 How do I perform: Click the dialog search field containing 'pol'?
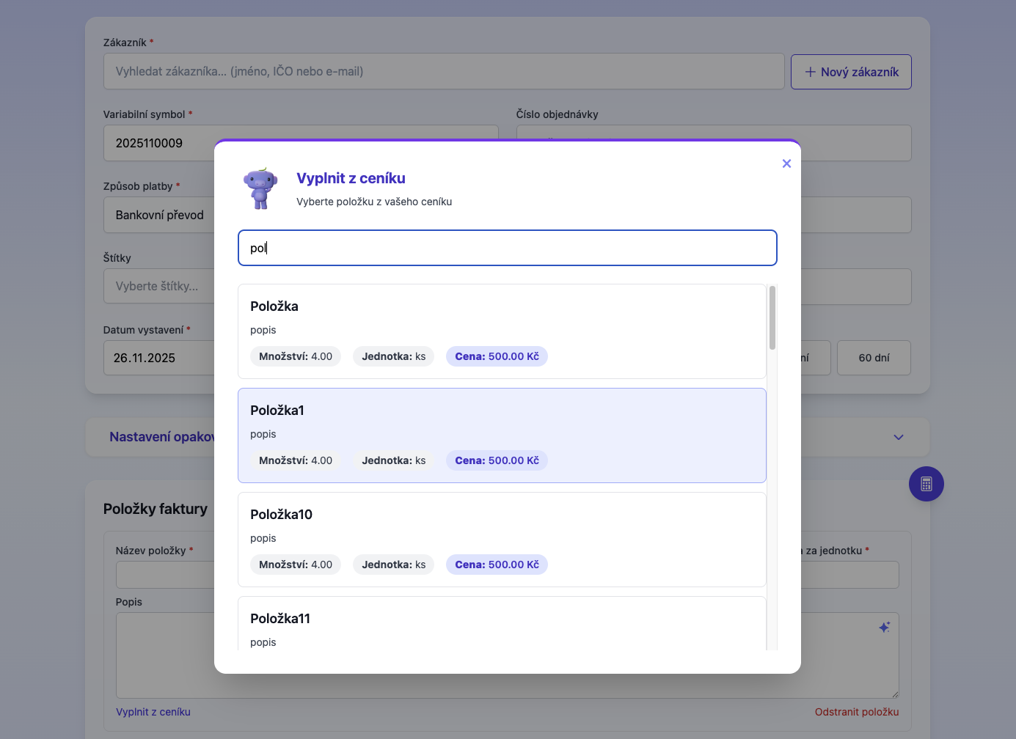pos(507,248)
